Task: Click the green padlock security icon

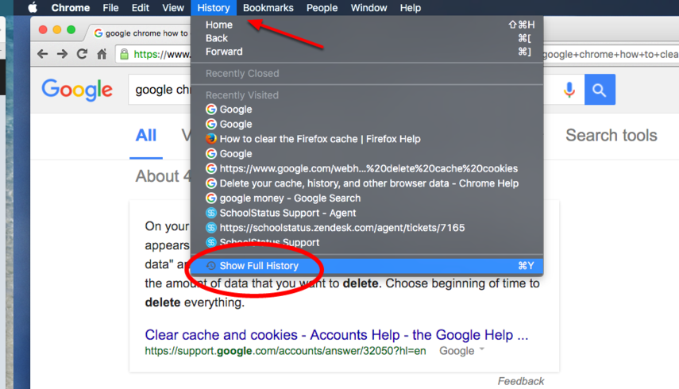Action: coord(124,54)
